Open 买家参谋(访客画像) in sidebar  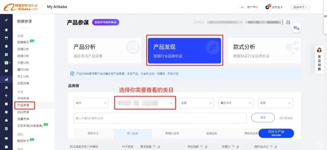pyautogui.click(x=30, y=126)
